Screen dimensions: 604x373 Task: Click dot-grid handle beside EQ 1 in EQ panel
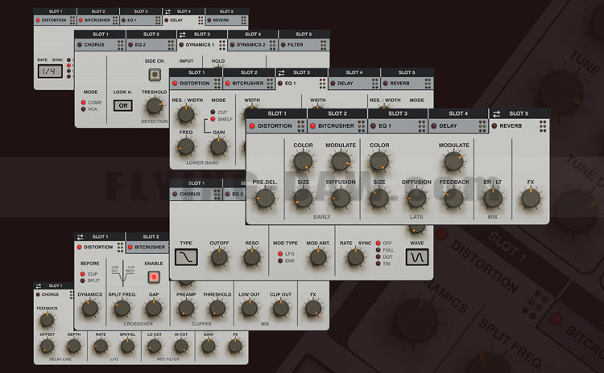click(322, 84)
